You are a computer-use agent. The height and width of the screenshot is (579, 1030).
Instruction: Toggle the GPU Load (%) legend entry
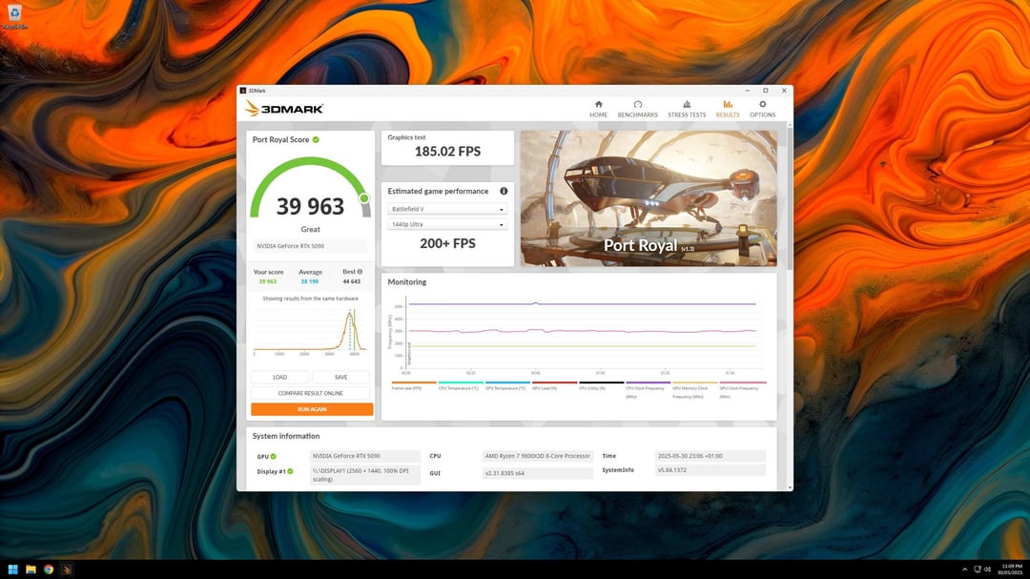[553, 385]
